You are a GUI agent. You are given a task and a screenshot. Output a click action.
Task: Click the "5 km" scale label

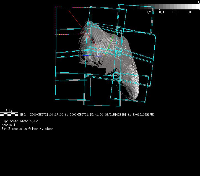tap(9, 111)
